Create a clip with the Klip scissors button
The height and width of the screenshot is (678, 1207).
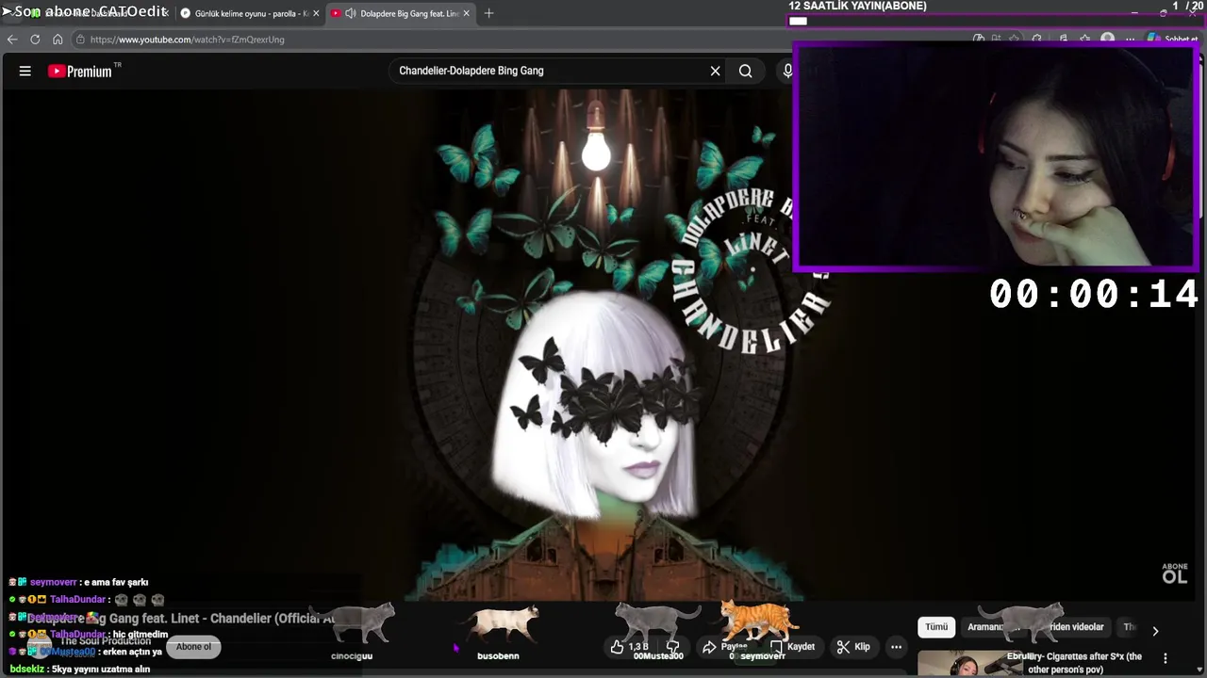(x=853, y=647)
